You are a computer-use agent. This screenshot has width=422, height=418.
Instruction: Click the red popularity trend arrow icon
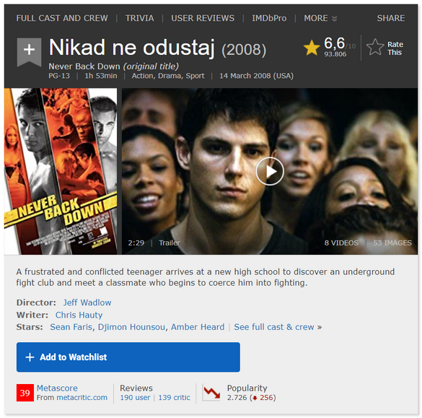click(211, 393)
